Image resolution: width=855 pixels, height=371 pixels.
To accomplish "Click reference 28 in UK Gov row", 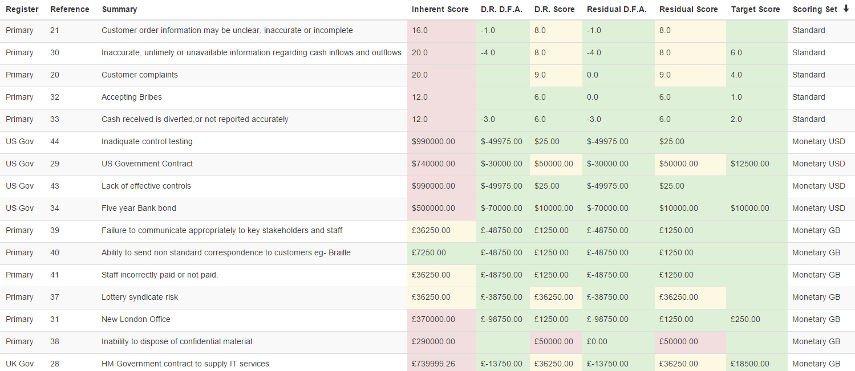I will coord(55,364).
